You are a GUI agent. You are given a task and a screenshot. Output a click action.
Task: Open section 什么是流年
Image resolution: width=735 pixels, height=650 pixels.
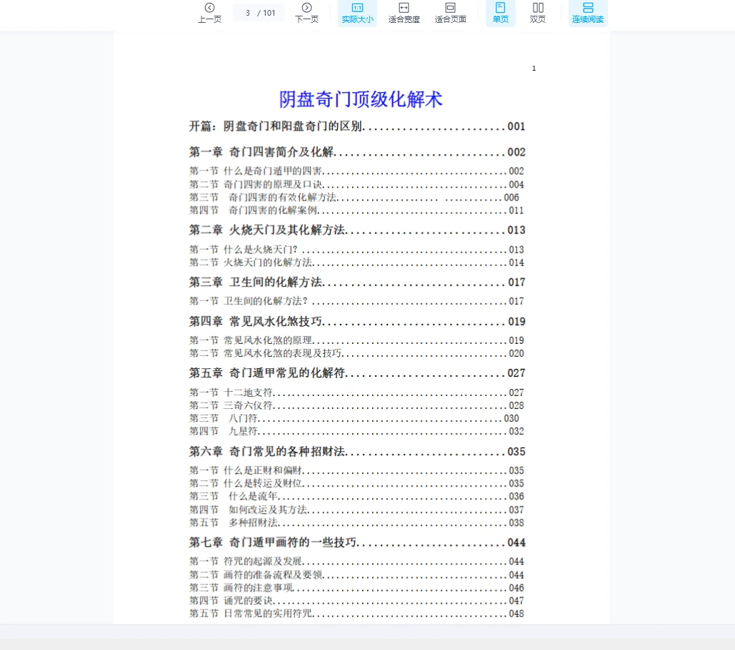pos(356,497)
